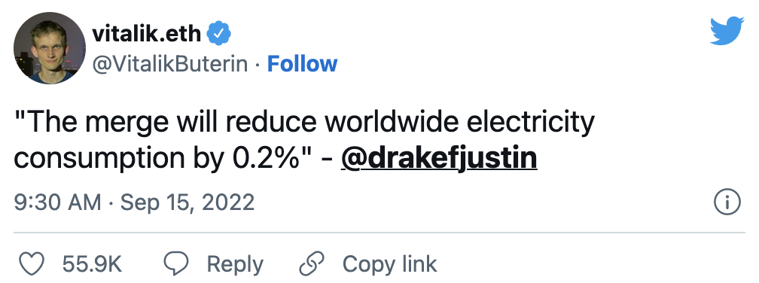Click the word "electricity" in the tweet
Viewport: 759px width, 283px height.
tap(530, 123)
